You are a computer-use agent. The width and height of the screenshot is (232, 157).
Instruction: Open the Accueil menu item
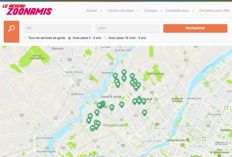tap(92, 11)
